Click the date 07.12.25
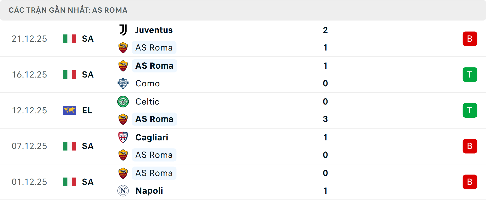486x200 pixels. coord(29,146)
